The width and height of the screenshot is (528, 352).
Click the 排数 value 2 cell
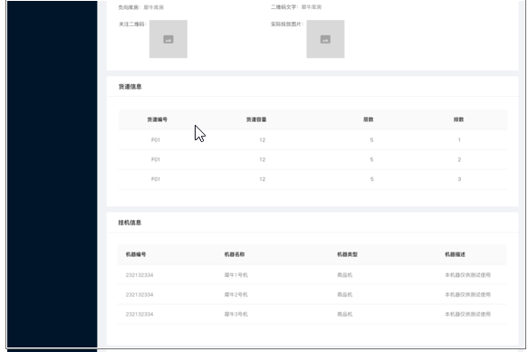[x=459, y=159]
